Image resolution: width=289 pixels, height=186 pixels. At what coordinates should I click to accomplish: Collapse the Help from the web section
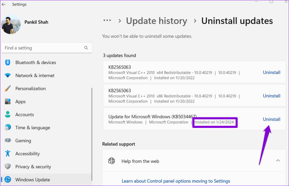pyautogui.click(x=278, y=161)
